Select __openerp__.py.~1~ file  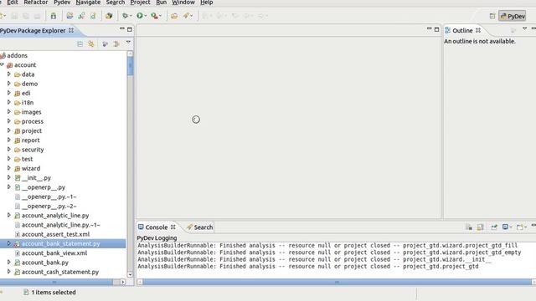click(49, 196)
